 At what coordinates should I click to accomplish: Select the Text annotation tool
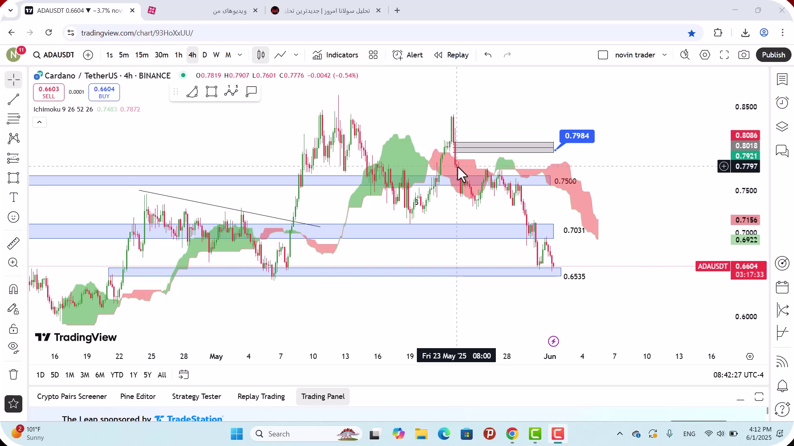[x=13, y=197]
